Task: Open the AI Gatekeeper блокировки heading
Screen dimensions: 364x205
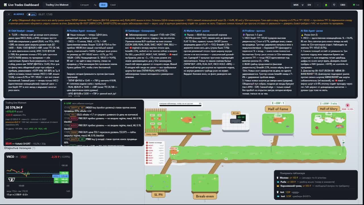Action: pyautogui.click(x=140, y=31)
